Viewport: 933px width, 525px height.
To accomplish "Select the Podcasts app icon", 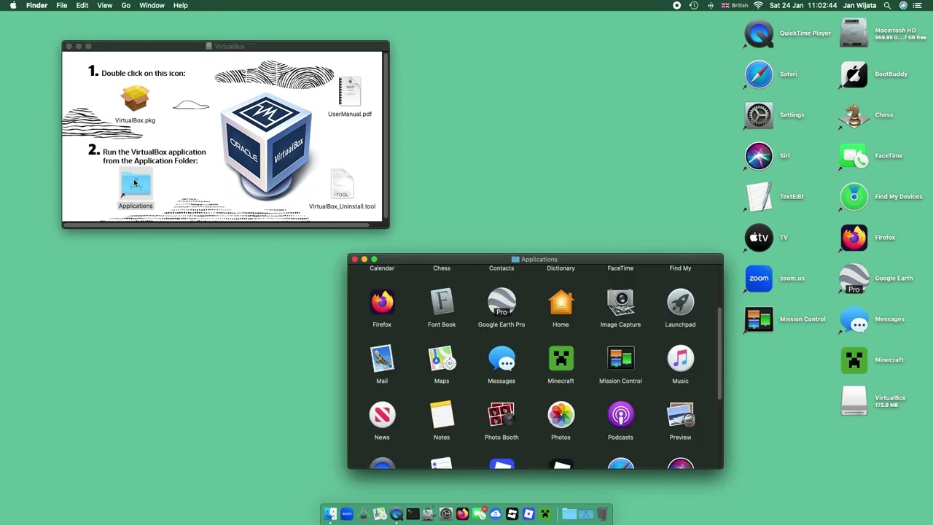I will point(620,414).
